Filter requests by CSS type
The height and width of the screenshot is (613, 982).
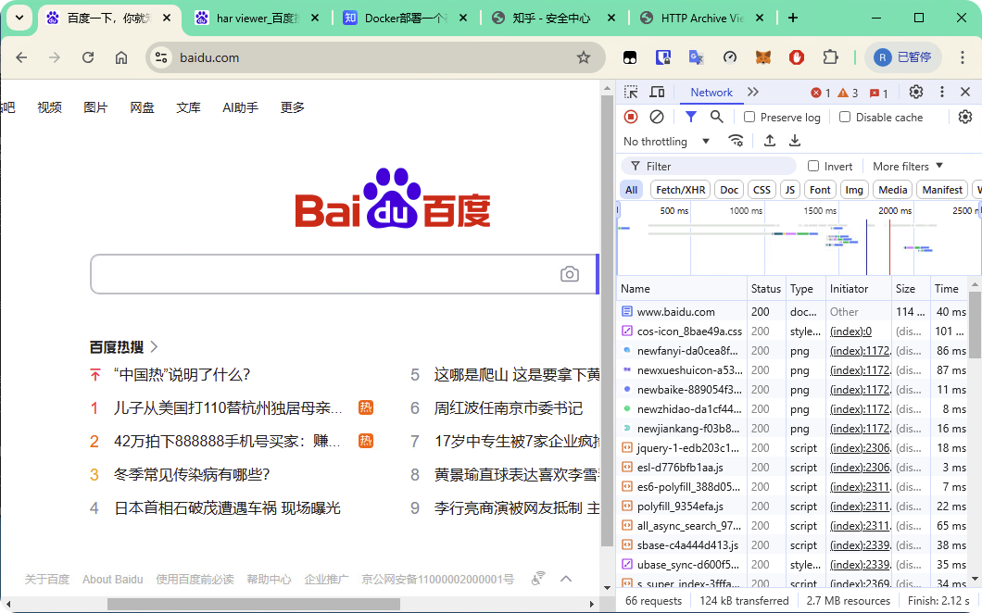click(762, 190)
